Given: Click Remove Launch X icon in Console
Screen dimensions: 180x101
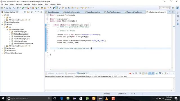Looking at the screenshot, I should [x=133, y=74].
